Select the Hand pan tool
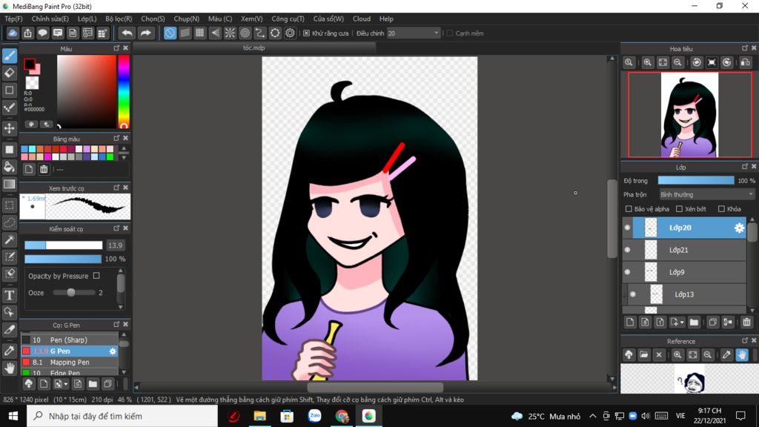 [x=9, y=368]
